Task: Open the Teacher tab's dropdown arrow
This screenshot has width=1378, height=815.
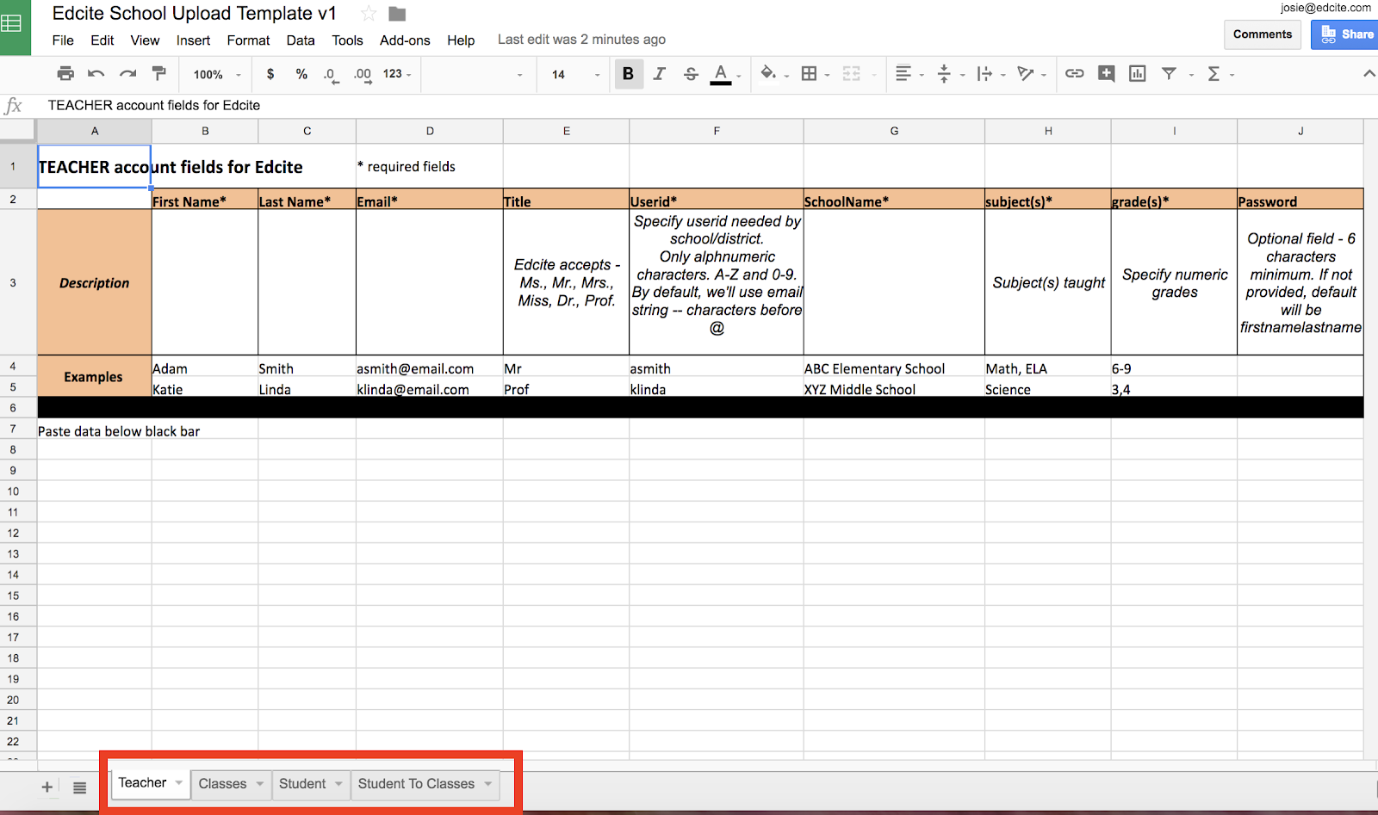Action: [179, 783]
